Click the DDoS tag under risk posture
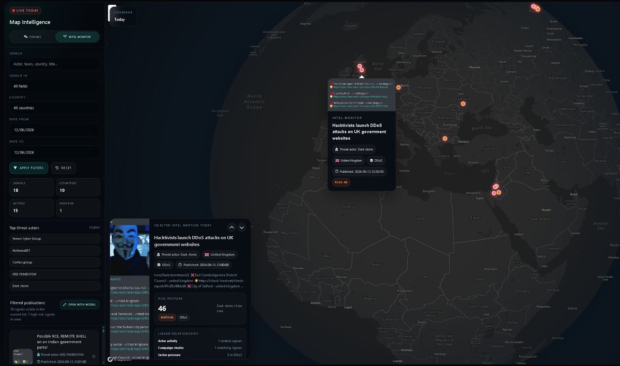The height and width of the screenshot is (366, 620). [183, 317]
